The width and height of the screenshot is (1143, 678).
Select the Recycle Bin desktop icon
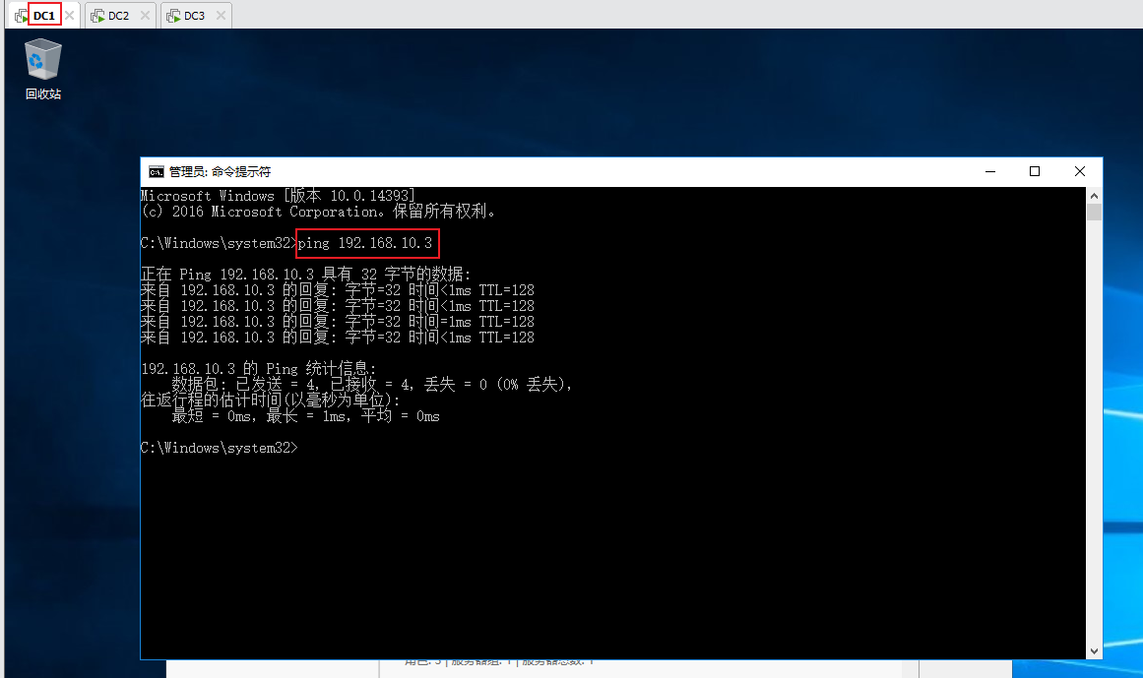coord(43,69)
